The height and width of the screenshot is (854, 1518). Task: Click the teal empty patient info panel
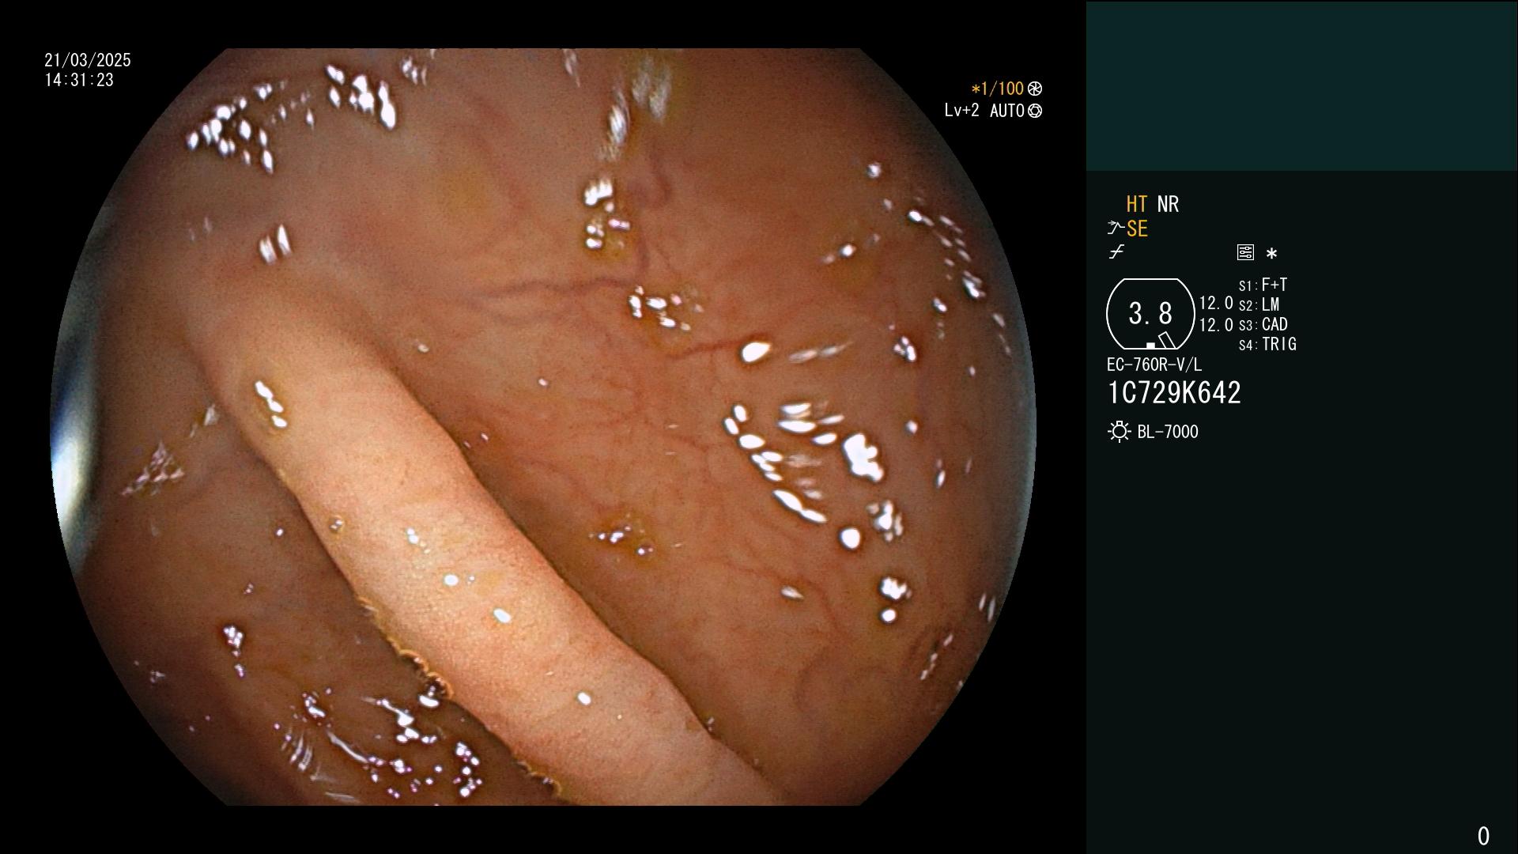coord(1301,85)
